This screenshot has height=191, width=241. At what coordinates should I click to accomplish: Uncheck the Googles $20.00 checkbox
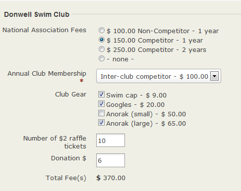pos(101,104)
